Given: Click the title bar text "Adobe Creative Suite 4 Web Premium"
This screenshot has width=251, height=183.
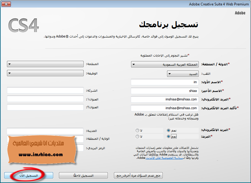Looking at the screenshot, I should click(x=219, y=4).
